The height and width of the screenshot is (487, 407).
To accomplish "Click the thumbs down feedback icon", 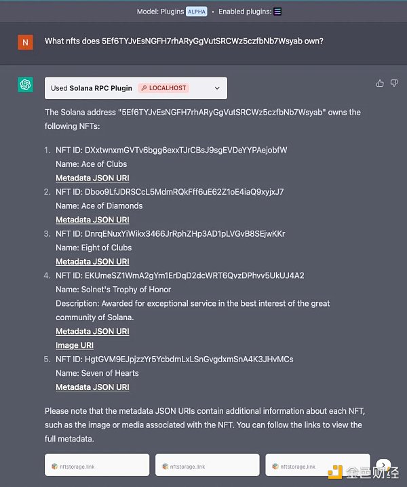I will [392, 83].
